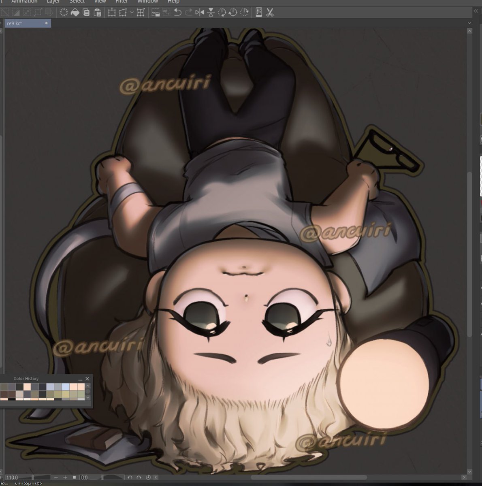Click the zoom plus button on status bar

click(x=65, y=477)
